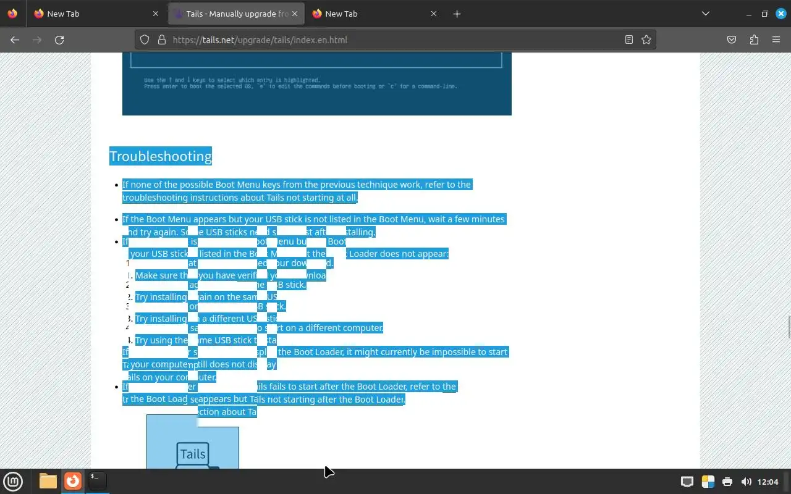
Task: Open the Files folder in taskbar
Action: coord(48,481)
